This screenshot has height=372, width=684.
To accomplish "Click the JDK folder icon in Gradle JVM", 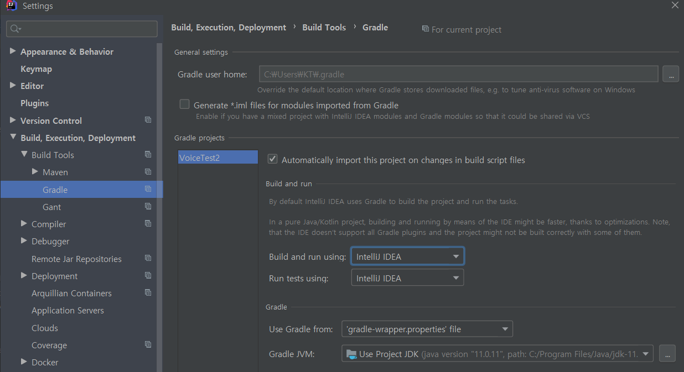I will (x=351, y=354).
